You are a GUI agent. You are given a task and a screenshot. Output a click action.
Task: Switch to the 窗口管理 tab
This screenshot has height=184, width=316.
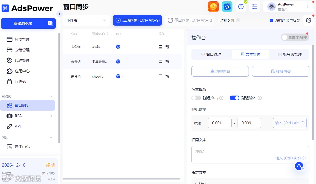pyautogui.click(x=211, y=54)
